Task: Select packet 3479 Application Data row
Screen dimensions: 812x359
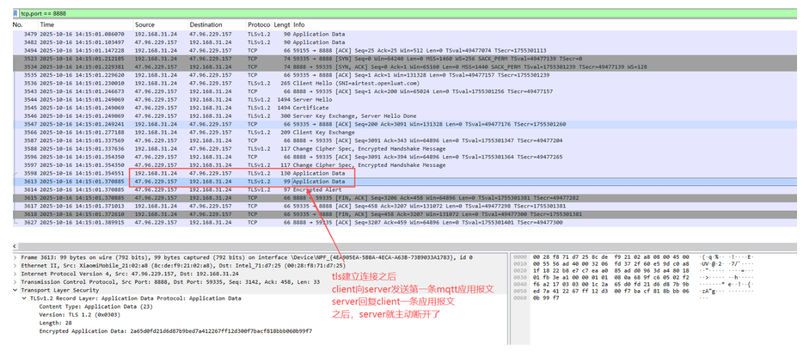Action: (404, 34)
